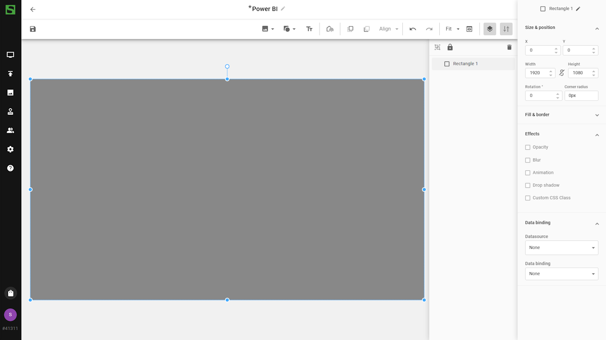Toggle the layers panel icon
The height and width of the screenshot is (340, 606).
point(490,29)
